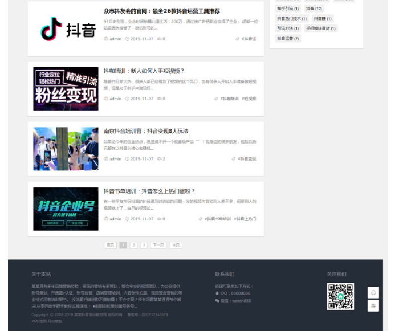Click the tag icon beside #抖音运 tag

point(237,39)
